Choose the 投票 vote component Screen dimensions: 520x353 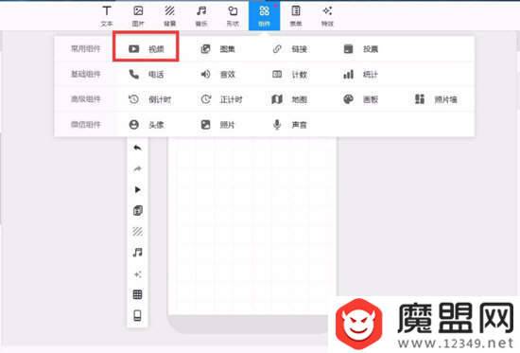pyautogui.click(x=361, y=49)
